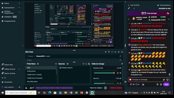Pause the Mini Feed alert queue
Screen dimensions: 174x98
point(112,52)
